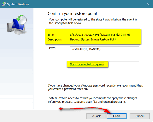This screenshot has height=122, width=153.
Task: Click the intro text about restored state
Action: 93,21
